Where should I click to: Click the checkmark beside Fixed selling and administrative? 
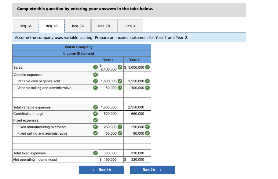(x=96, y=133)
